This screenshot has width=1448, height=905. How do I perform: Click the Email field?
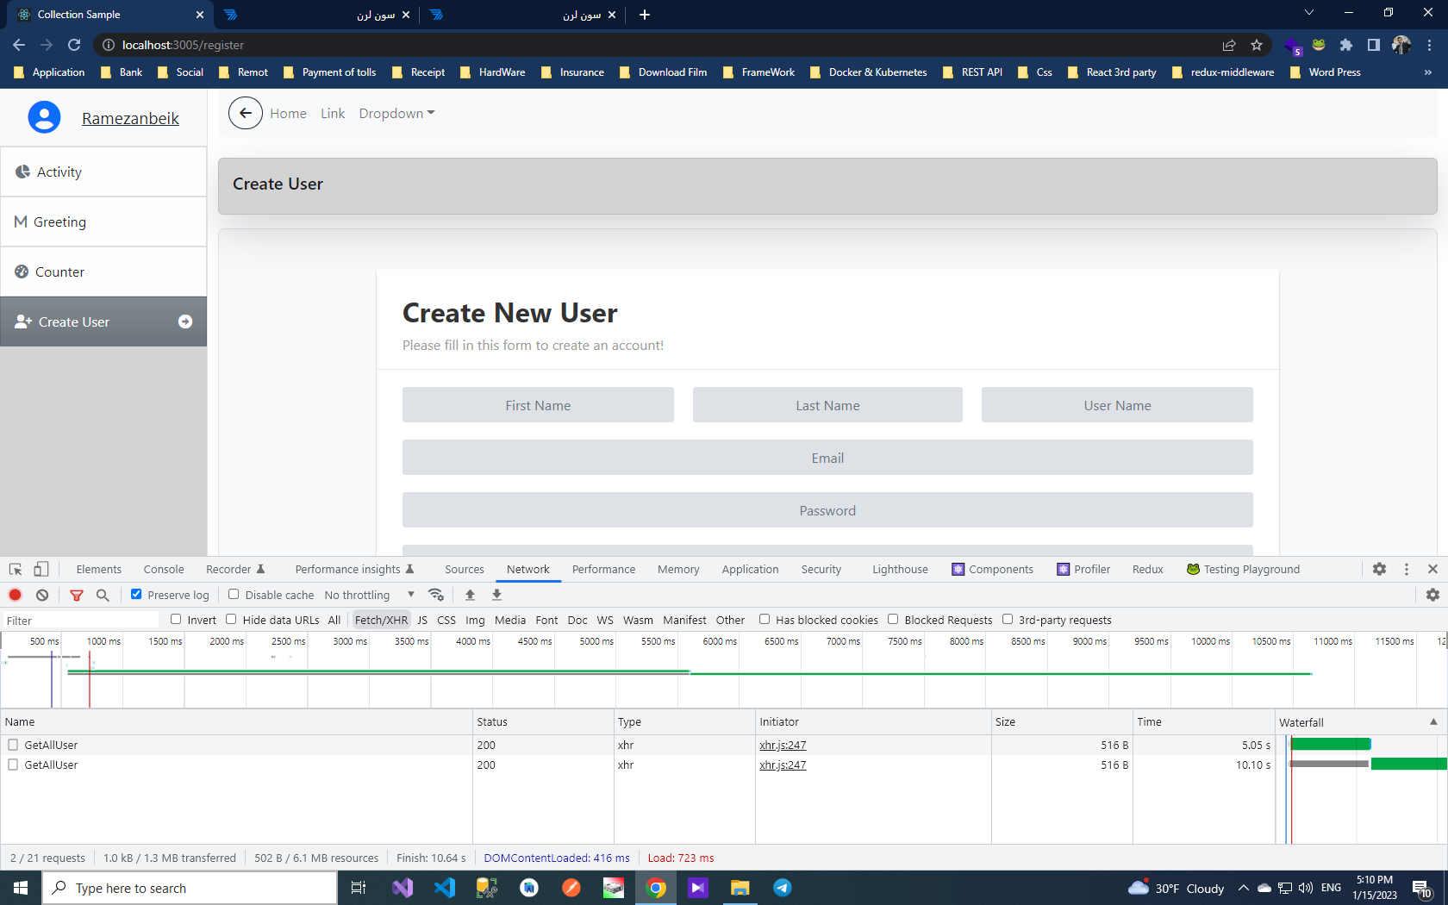pos(827,458)
